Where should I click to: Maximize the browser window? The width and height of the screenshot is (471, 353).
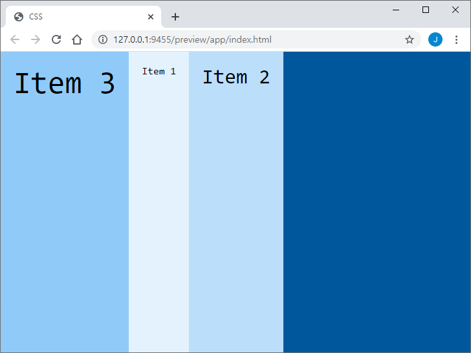click(426, 10)
